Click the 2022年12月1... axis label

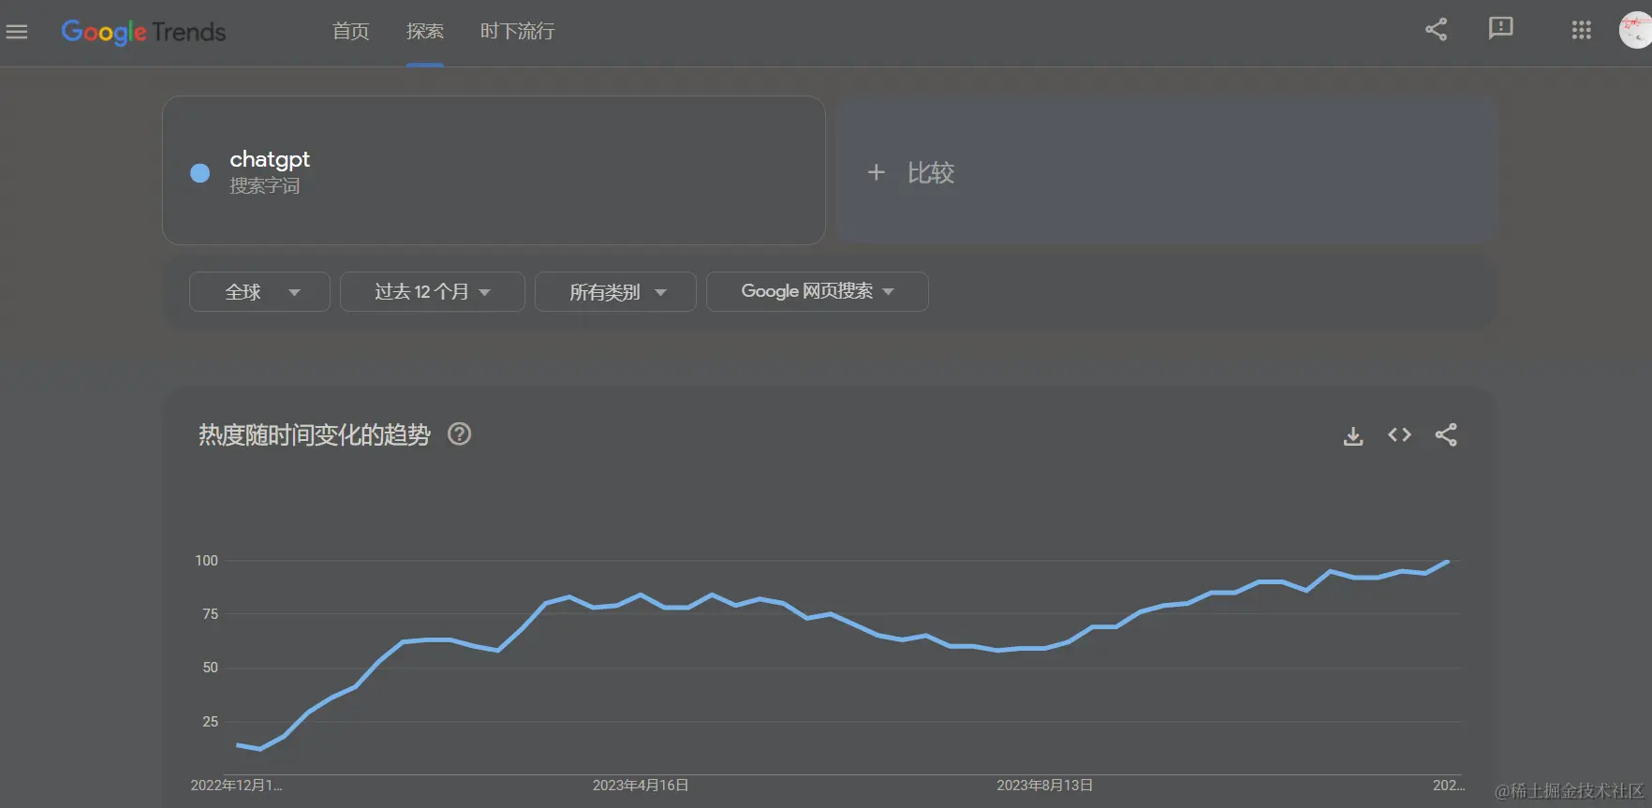point(236,786)
